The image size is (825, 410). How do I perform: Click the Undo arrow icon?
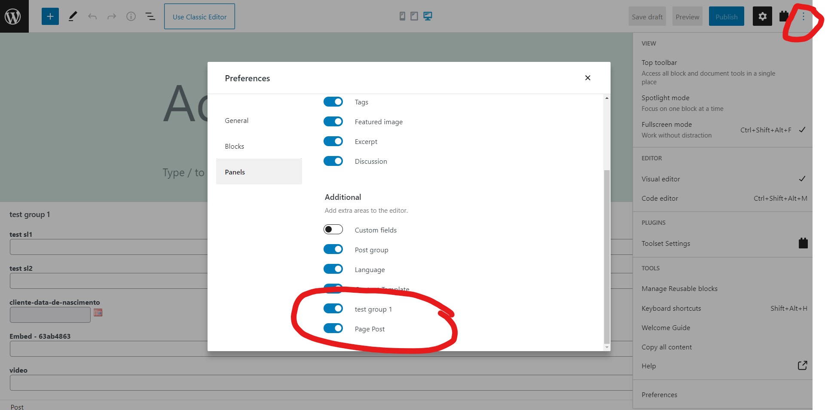(x=92, y=17)
